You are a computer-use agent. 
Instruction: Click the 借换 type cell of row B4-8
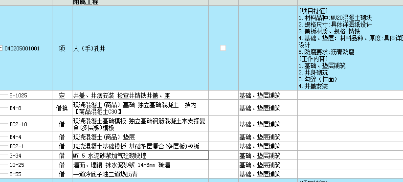click(x=62, y=108)
